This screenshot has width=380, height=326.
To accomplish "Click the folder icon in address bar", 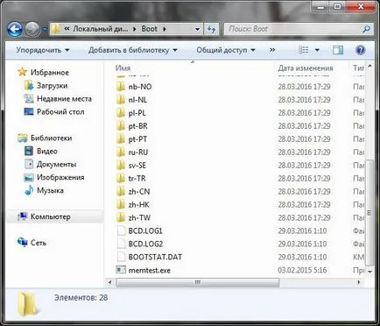I will tap(56, 29).
